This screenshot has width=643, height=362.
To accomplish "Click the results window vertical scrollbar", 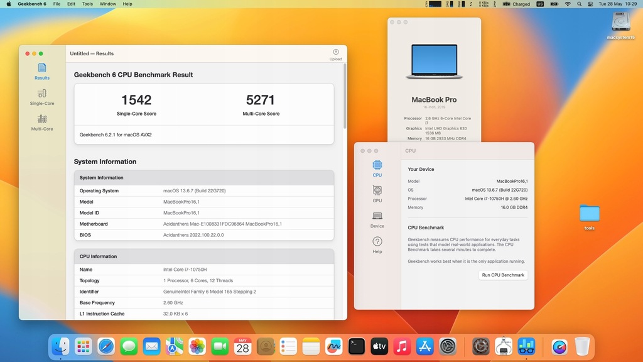I will coord(344,94).
